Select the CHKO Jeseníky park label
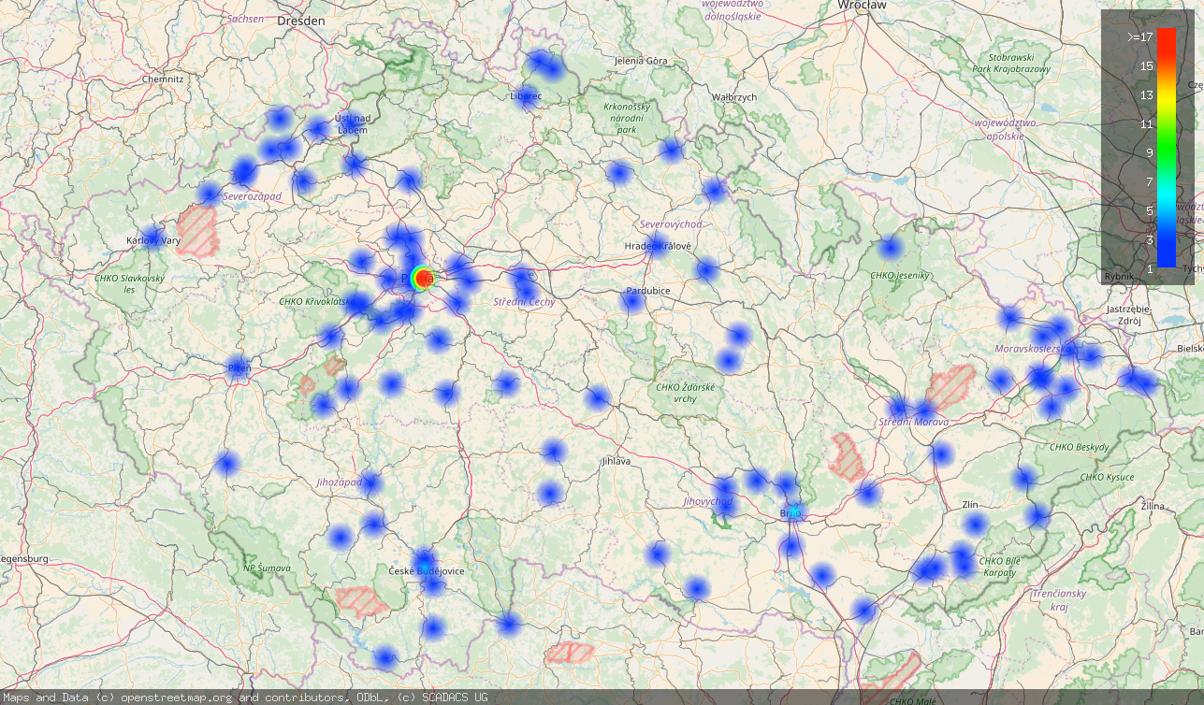Screen dimensions: 1204x705 click(900, 275)
